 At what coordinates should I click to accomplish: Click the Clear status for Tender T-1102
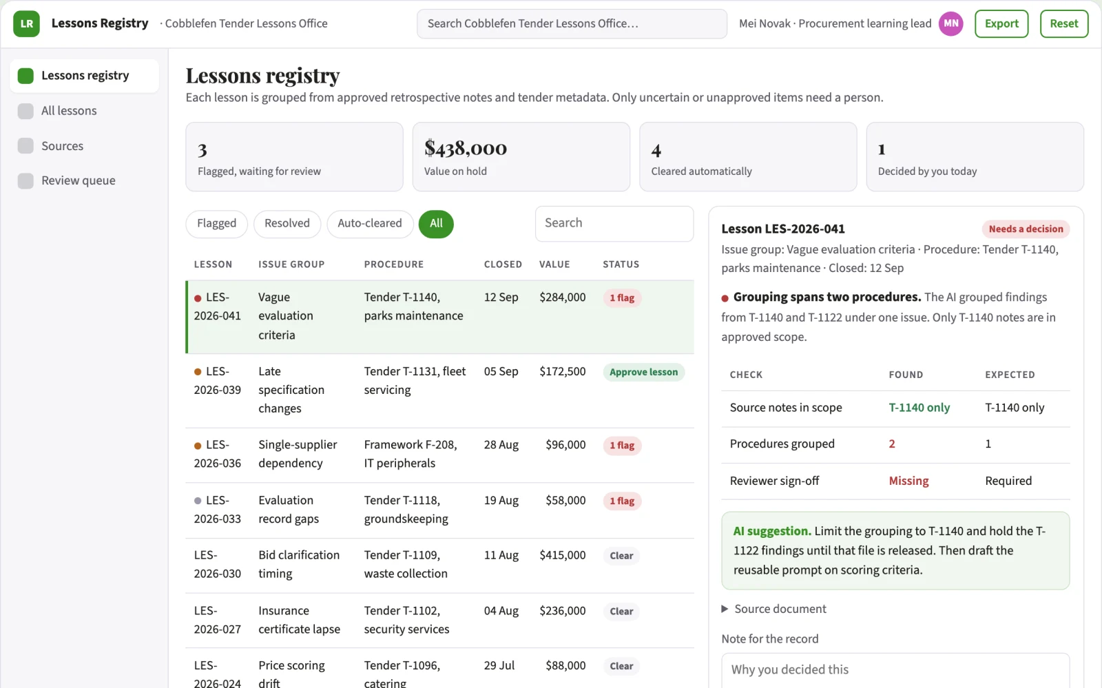tap(621, 612)
